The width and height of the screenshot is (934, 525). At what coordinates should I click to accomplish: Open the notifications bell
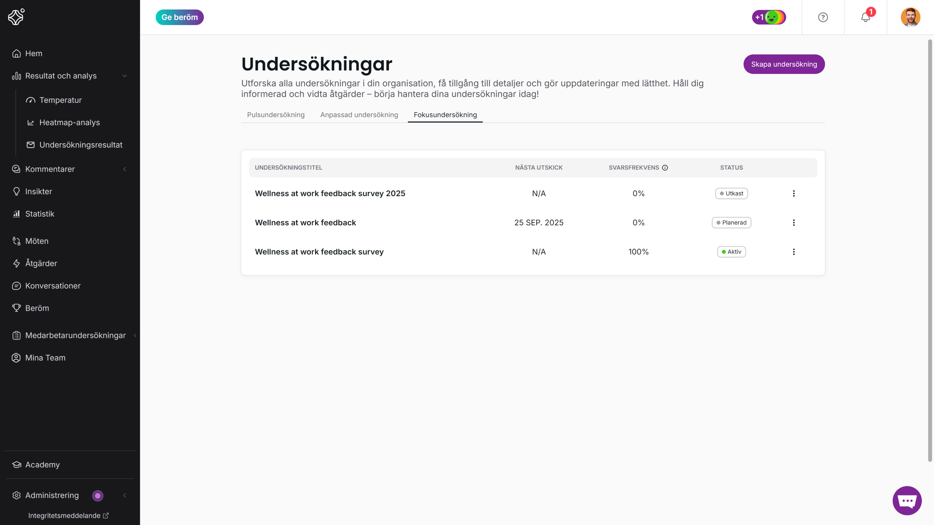tap(865, 17)
